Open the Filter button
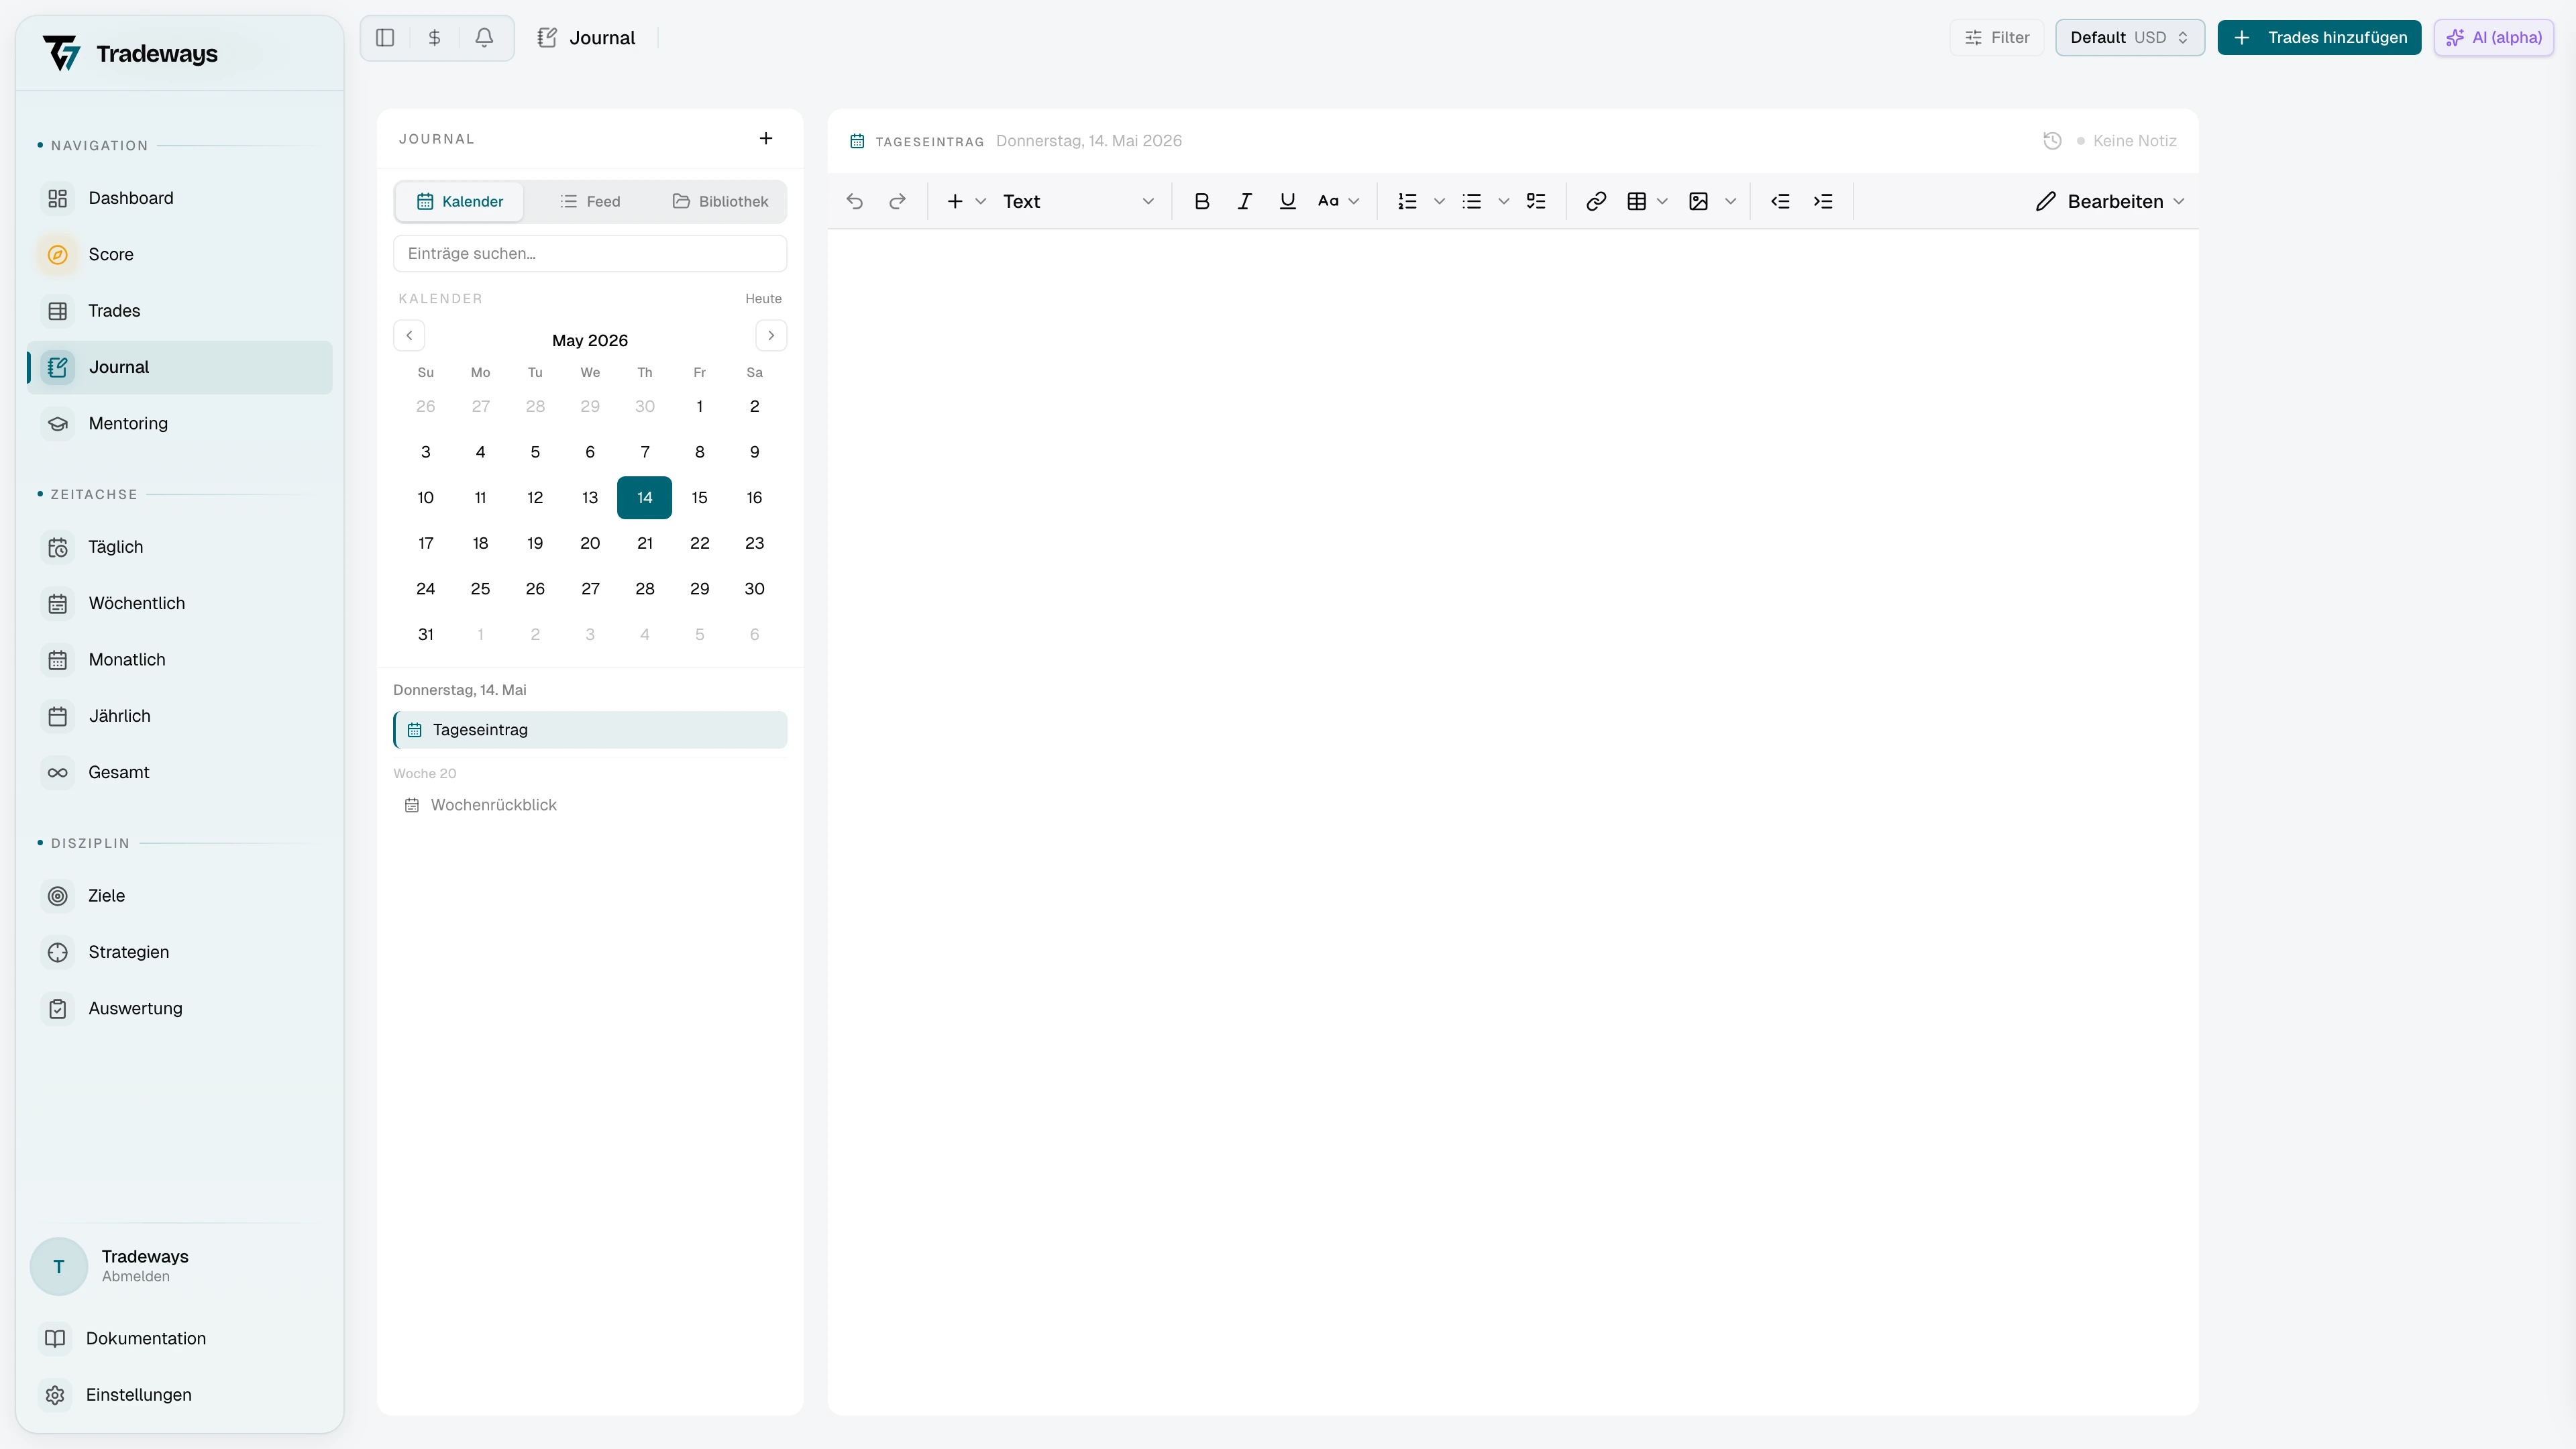 (x=1996, y=38)
